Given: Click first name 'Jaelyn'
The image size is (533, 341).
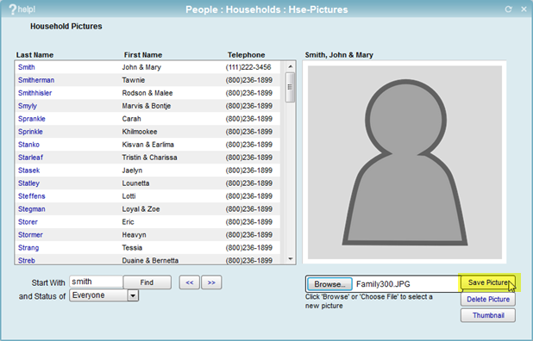Looking at the screenshot, I should click(x=132, y=170).
